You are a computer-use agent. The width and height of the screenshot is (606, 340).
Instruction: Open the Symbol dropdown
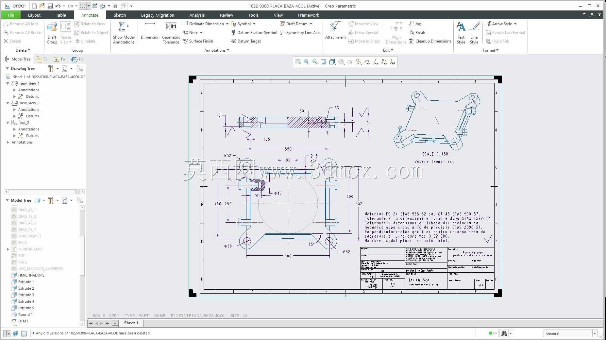(254, 24)
